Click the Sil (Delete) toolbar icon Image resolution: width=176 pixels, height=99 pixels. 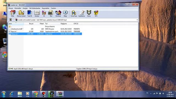pos(44,13)
